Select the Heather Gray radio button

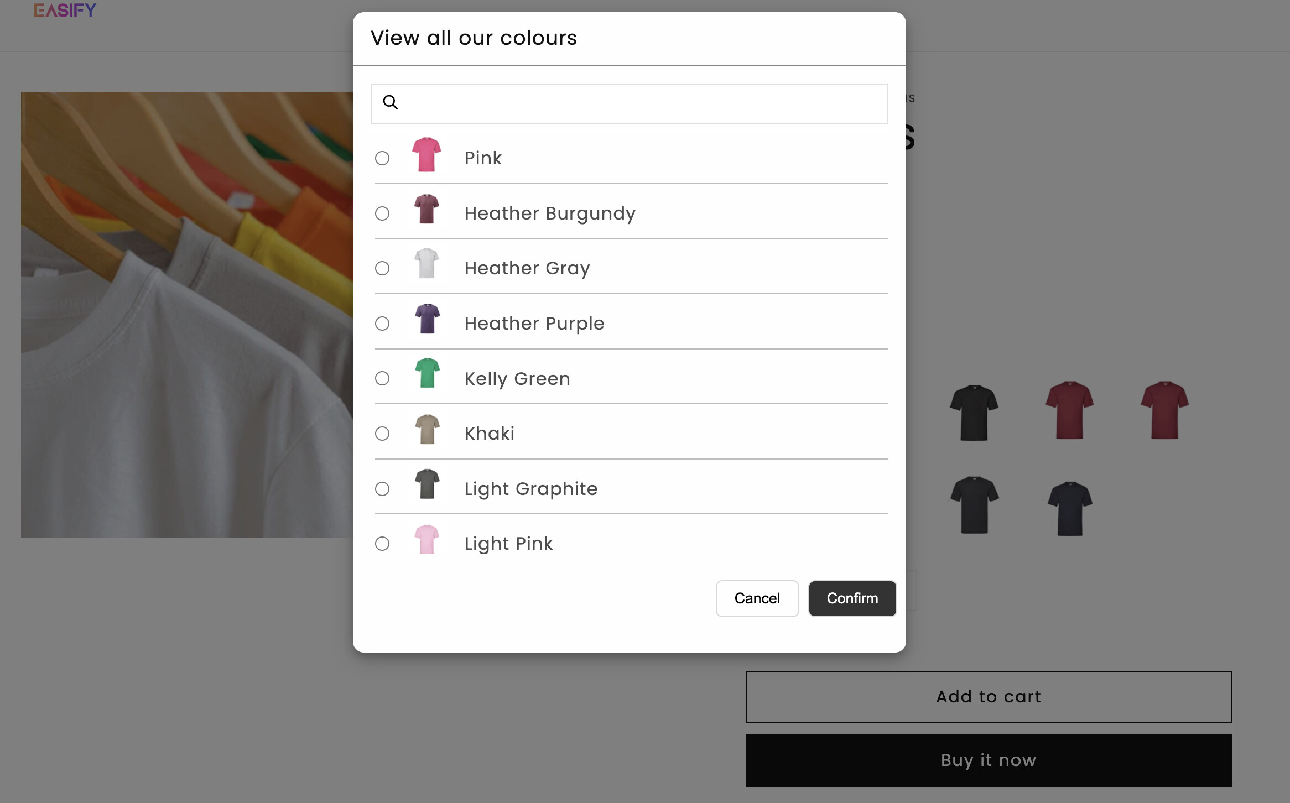pos(382,268)
